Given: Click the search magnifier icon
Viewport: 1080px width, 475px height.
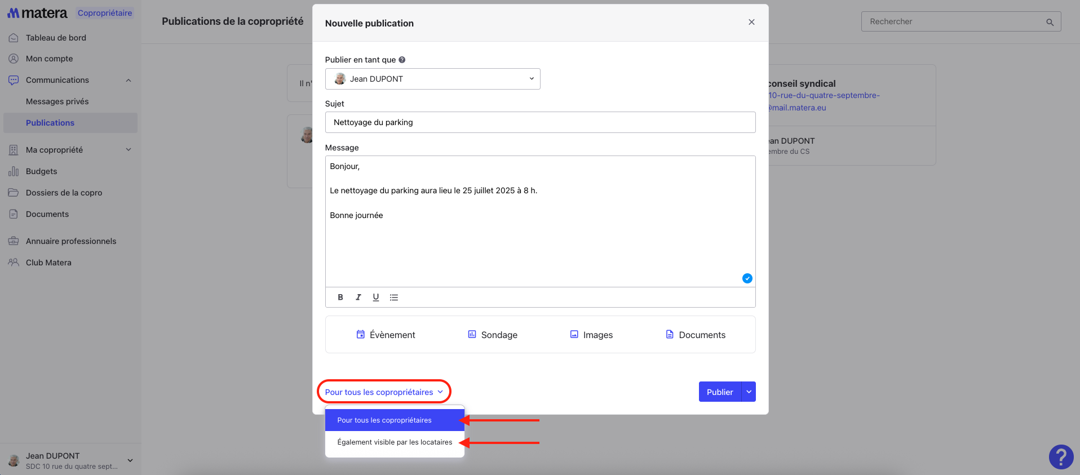Looking at the screenshot, I should [x=1050, y=22].
